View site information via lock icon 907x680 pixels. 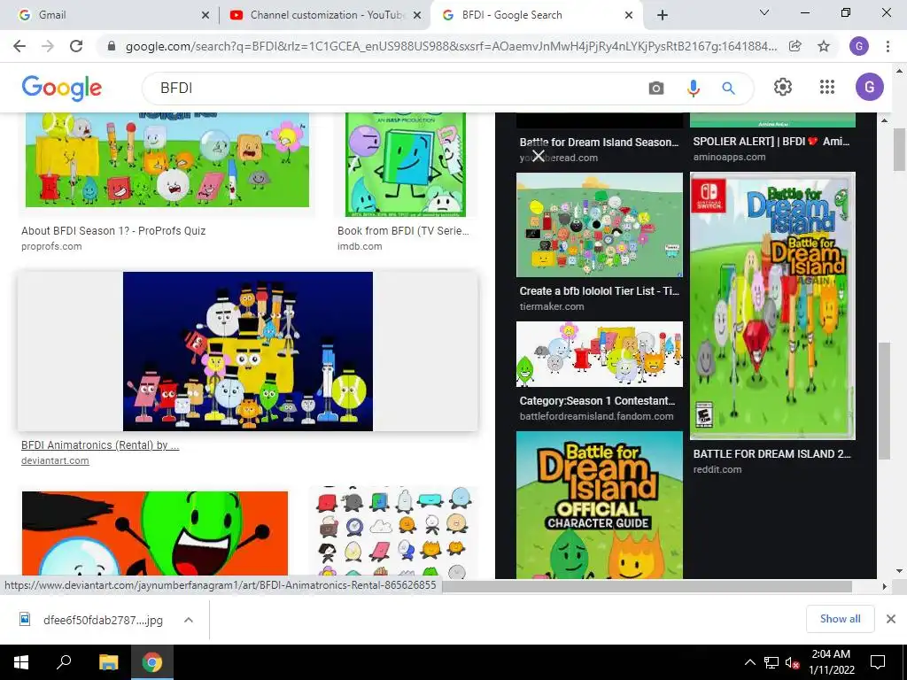pos(112,46)
